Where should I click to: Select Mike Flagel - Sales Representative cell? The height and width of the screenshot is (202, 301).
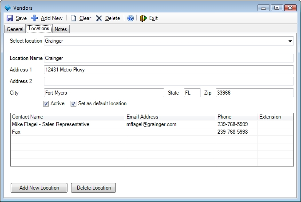coord(68,124)
